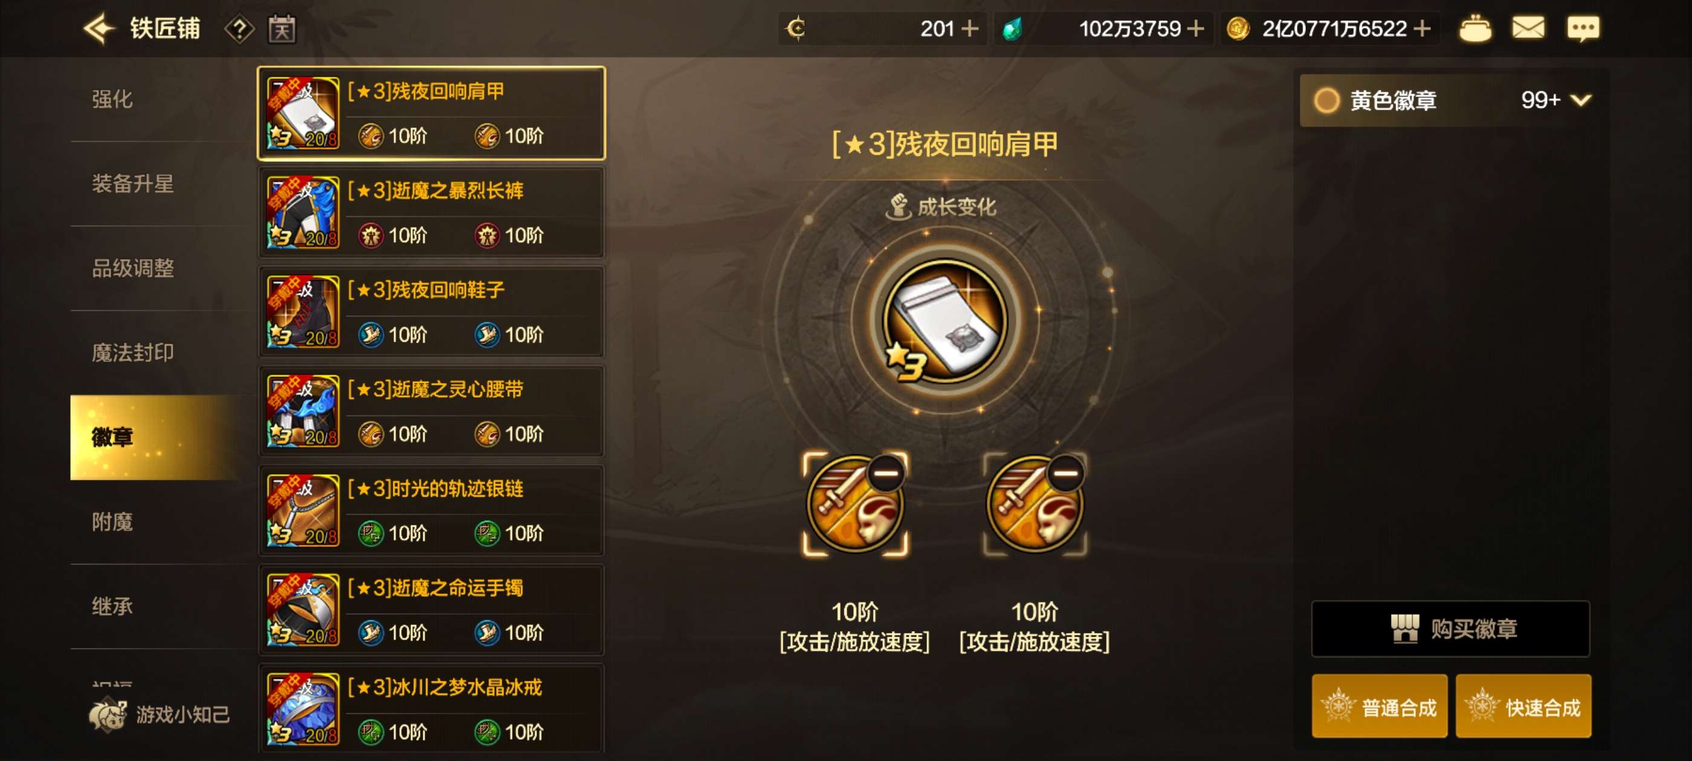This screenshot has height=761, width=1692.
Task: Remove the right emblem with its minus button
Action: click(x=1066, y=473)
